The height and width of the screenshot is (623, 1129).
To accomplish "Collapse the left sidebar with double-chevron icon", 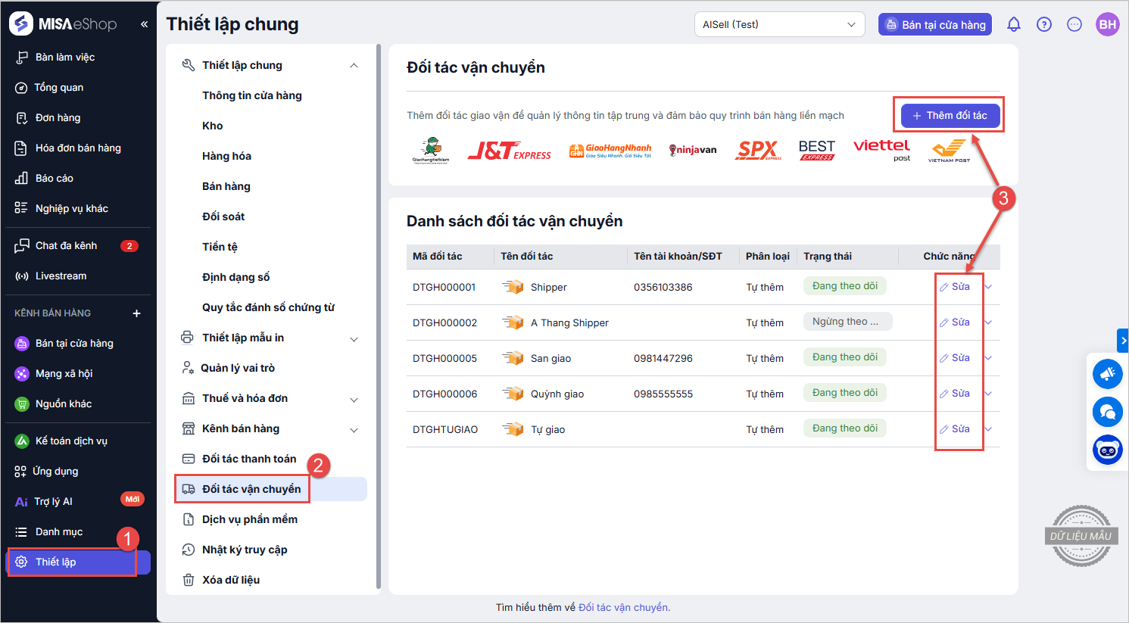I will [x=144, y=24].
